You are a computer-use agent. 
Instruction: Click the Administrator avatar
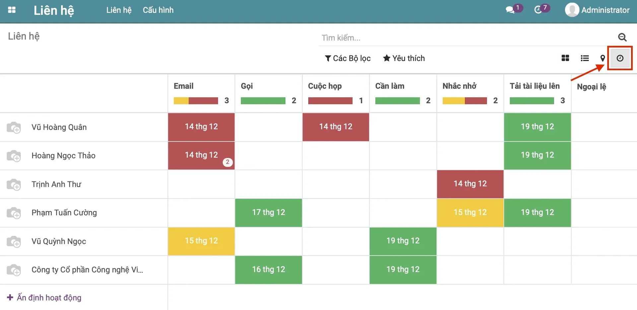572,10
